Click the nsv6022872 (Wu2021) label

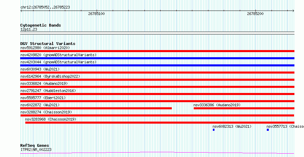tap(40, 105)
